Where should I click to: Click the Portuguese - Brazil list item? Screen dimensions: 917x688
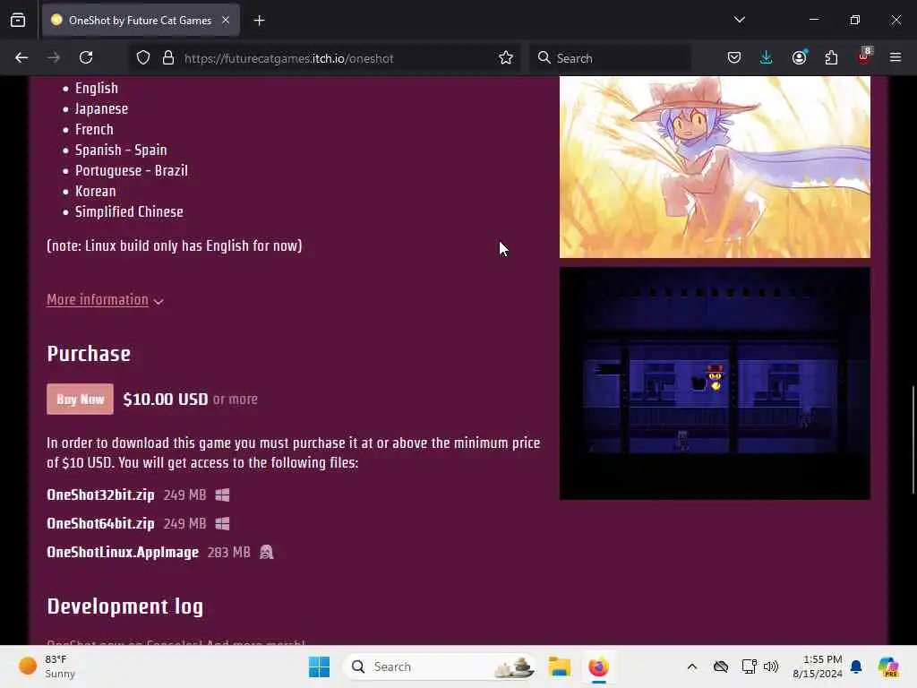(x=132, y=171)
